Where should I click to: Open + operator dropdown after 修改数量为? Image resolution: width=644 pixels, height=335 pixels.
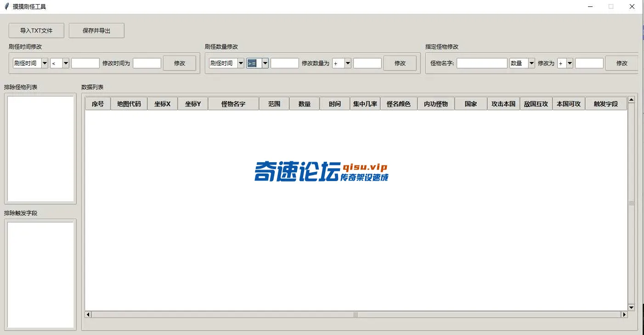348,63
